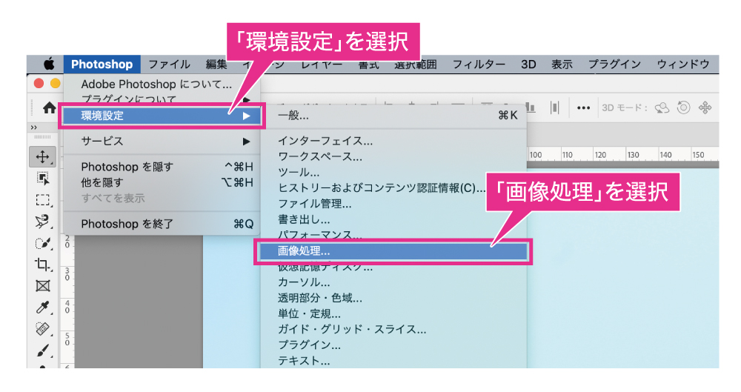
Task: Click the vertical ruler at 40
Action: tap(67, 307)
